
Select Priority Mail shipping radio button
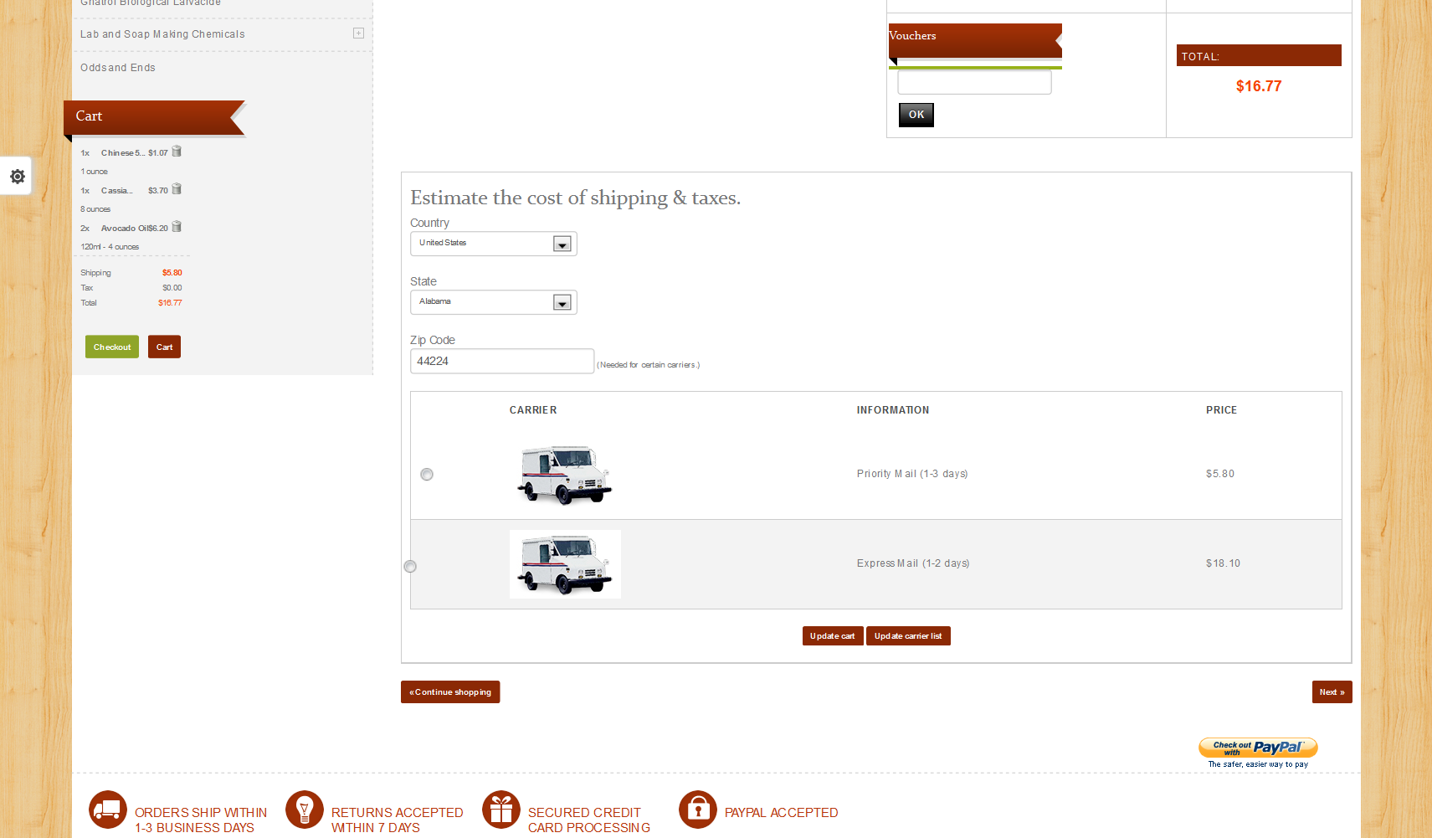(427, 475)
